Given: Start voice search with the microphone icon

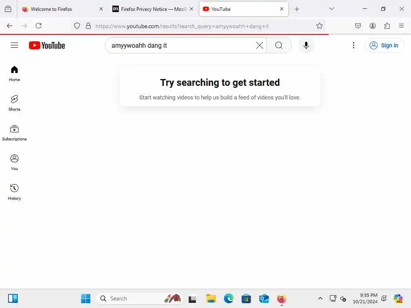Looking at the screenshot, I should (x=306, y=45).
